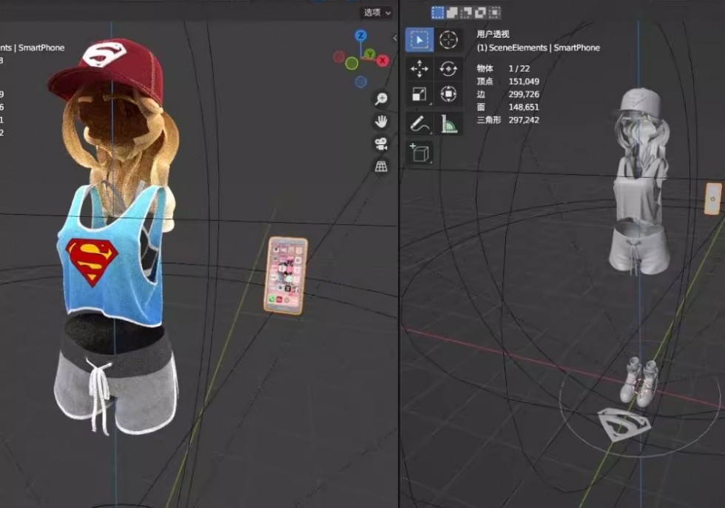Click the zoom magnifier navigation icon
This screenshot has height=508, width=725.
381,98
